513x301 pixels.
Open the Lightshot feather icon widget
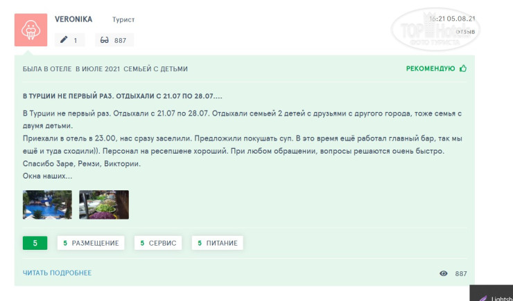click(482, 296)
